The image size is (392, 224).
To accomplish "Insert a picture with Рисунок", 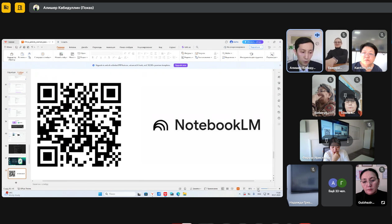I will [200, 53].
